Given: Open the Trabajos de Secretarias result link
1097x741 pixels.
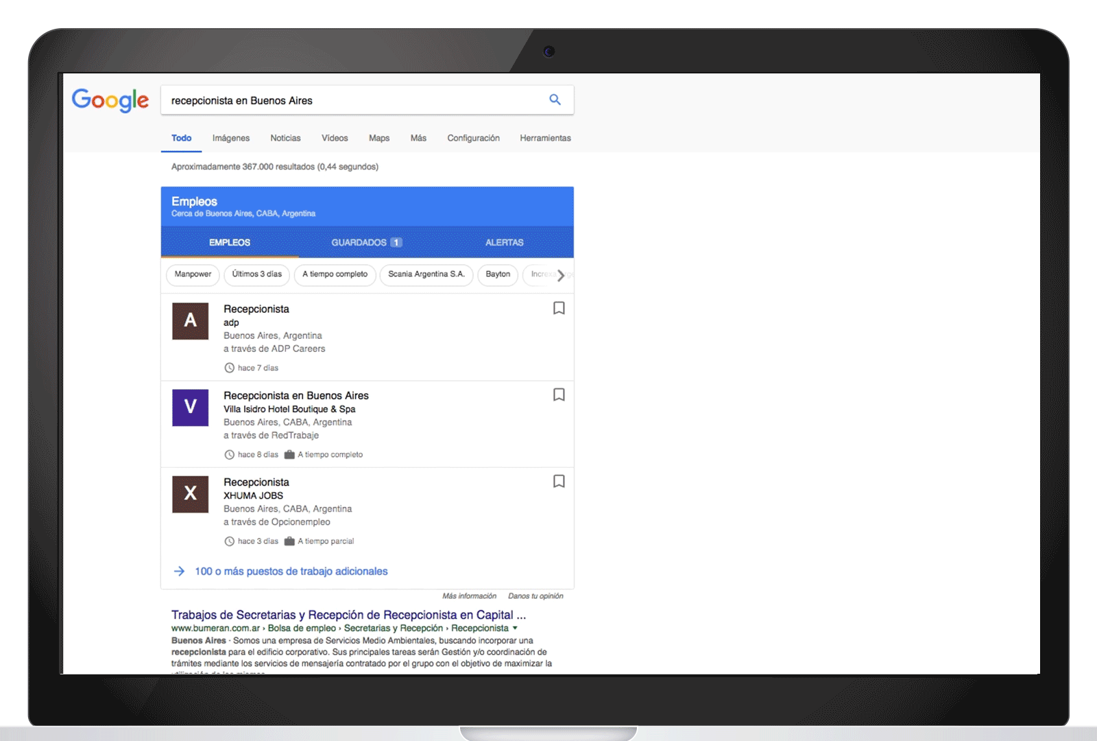Looking at the screenshot, I should (348, 615).
